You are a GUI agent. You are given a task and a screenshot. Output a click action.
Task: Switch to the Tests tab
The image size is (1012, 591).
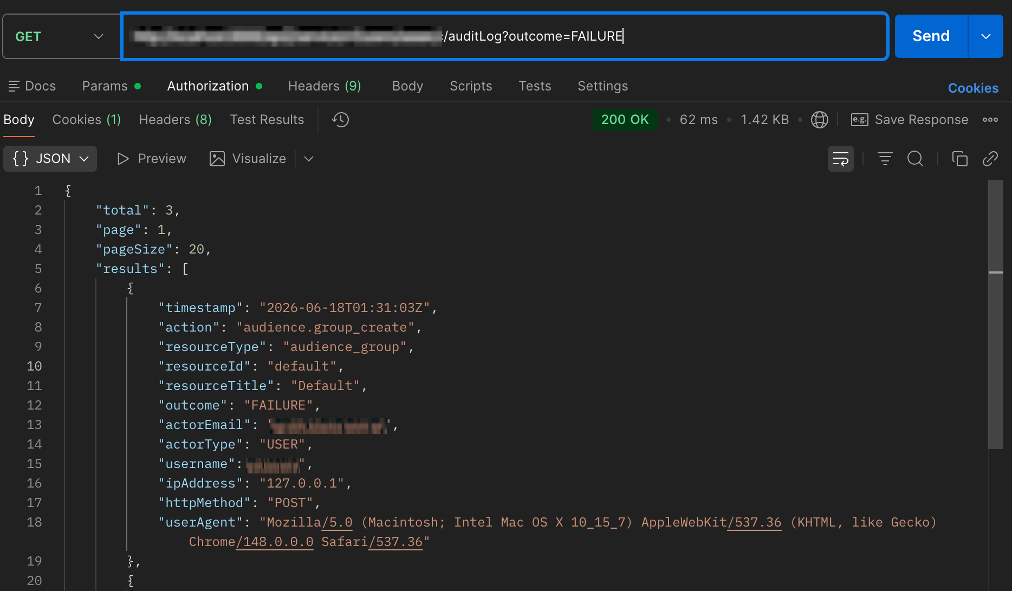coord(535,86)
